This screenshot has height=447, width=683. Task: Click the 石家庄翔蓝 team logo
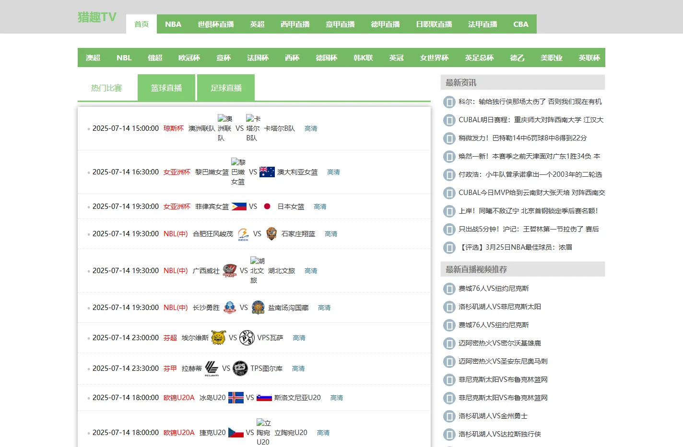point(271,234)
